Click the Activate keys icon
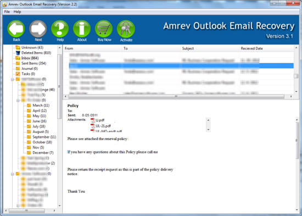This screenshot has width=302, height=216. pyautogui.click(x=126, y=29)
